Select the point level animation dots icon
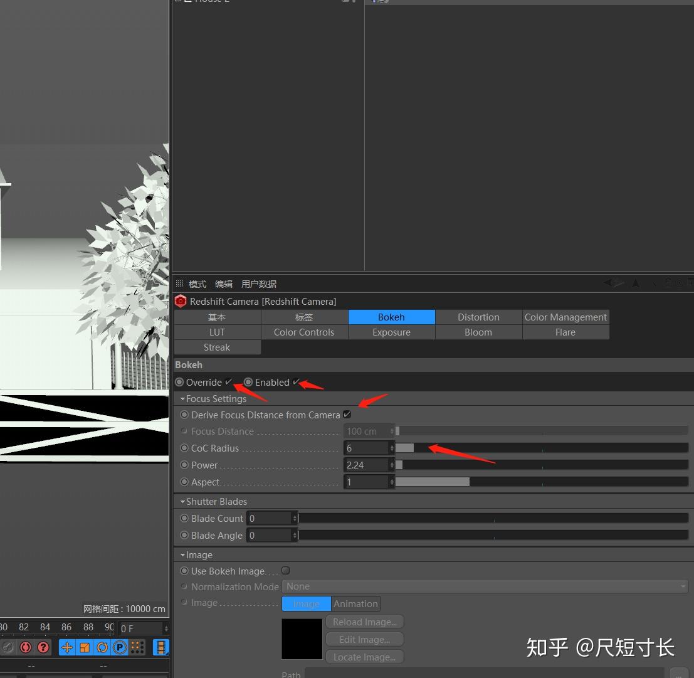 [136, 647]
